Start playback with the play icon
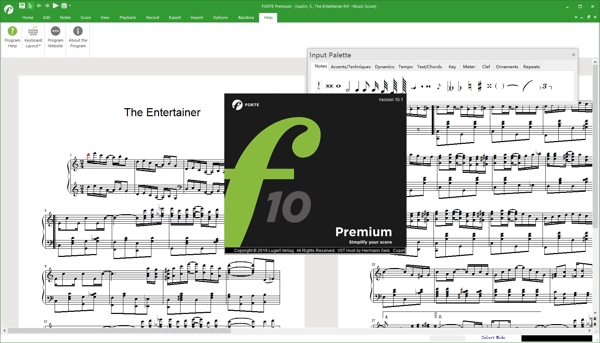The height and width of the screenshot is (343, 600). pyautogui.click(x=55, y=6)
